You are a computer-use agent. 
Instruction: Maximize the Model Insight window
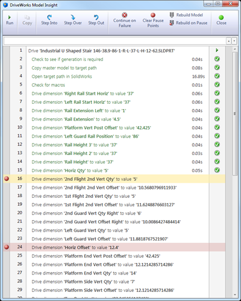[x=218, y=4]
